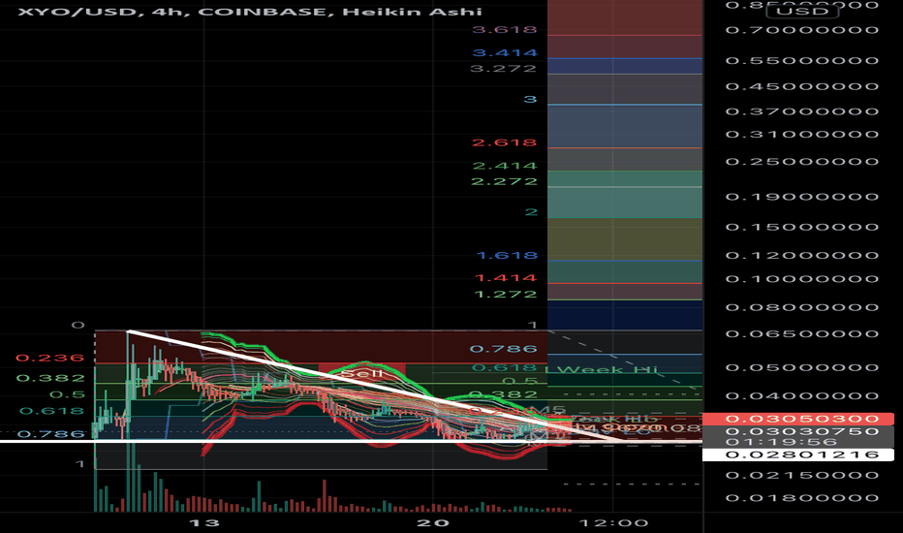Click the 01:19:56 bar countdown timer
Image resolution: width=903 pixels, height=533 pixels.
point(781,442)
